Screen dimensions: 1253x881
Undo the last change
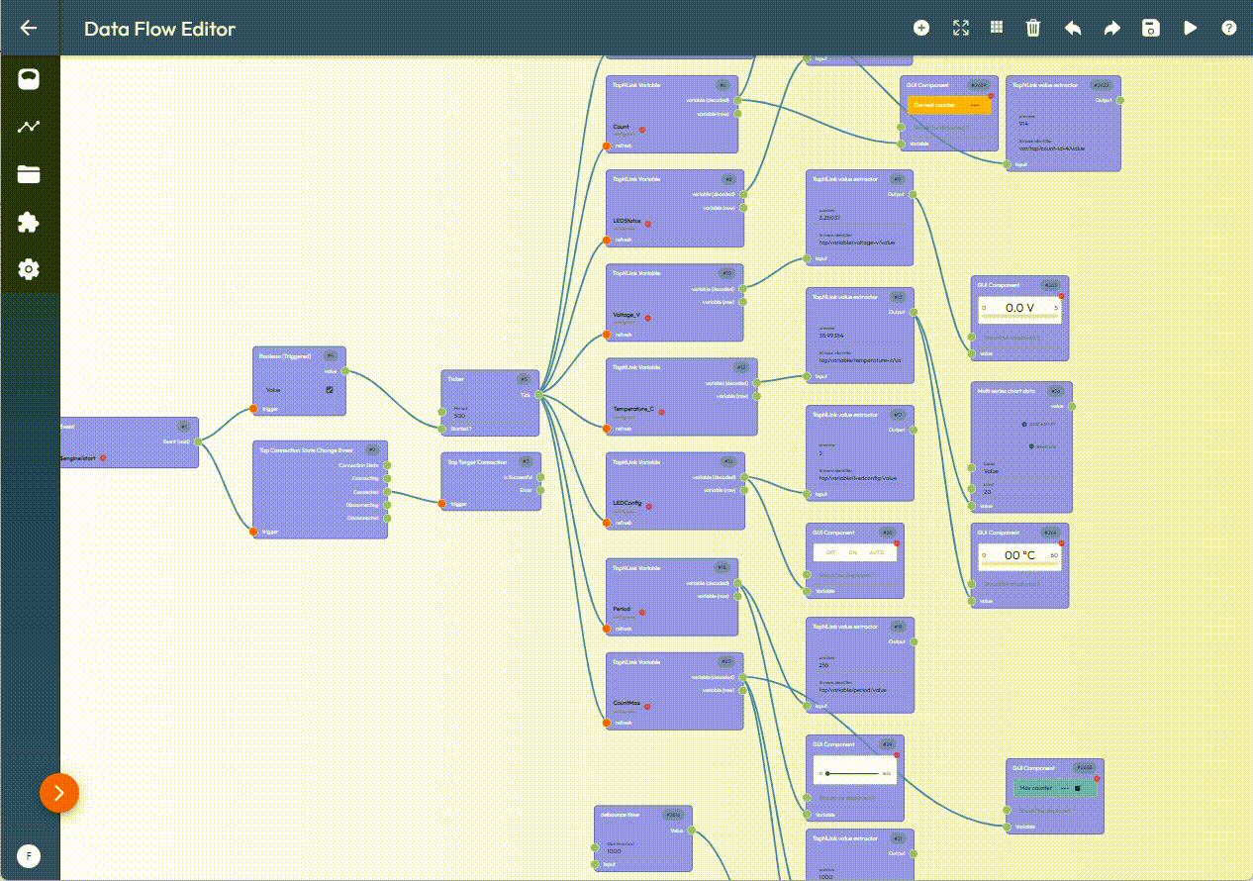[x=1073, y=28]
